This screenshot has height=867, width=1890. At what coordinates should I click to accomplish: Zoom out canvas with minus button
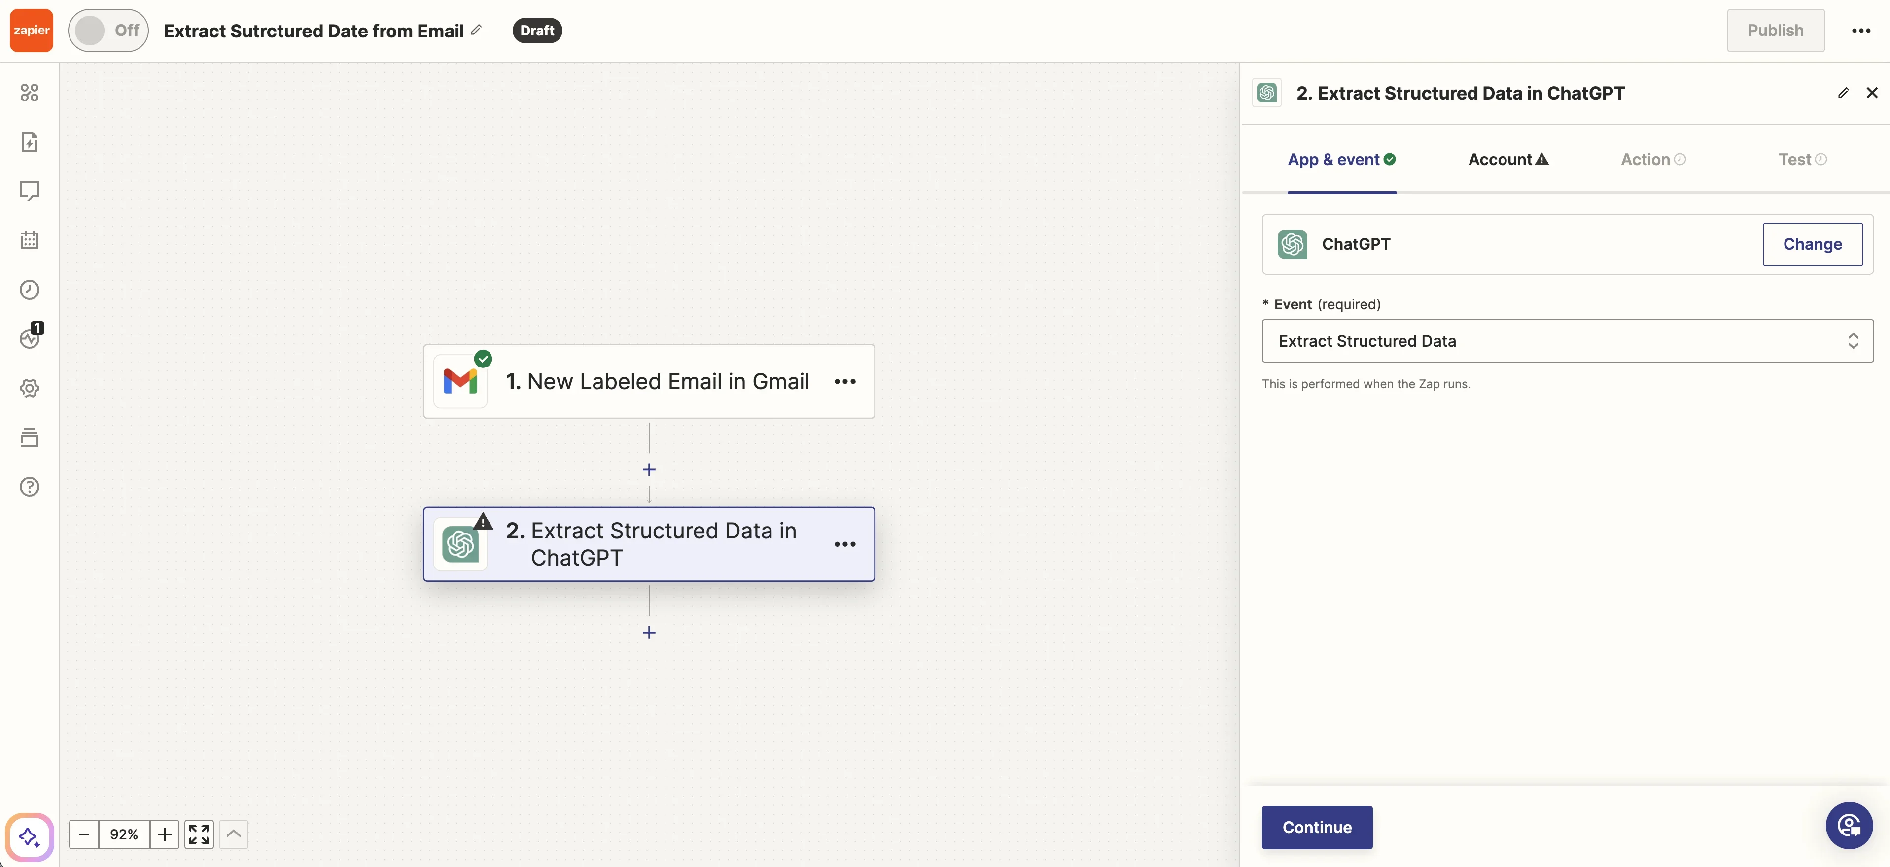click(x=84, y=835)
